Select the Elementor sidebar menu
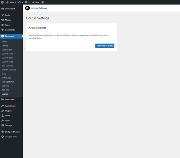 click(11, 36)
